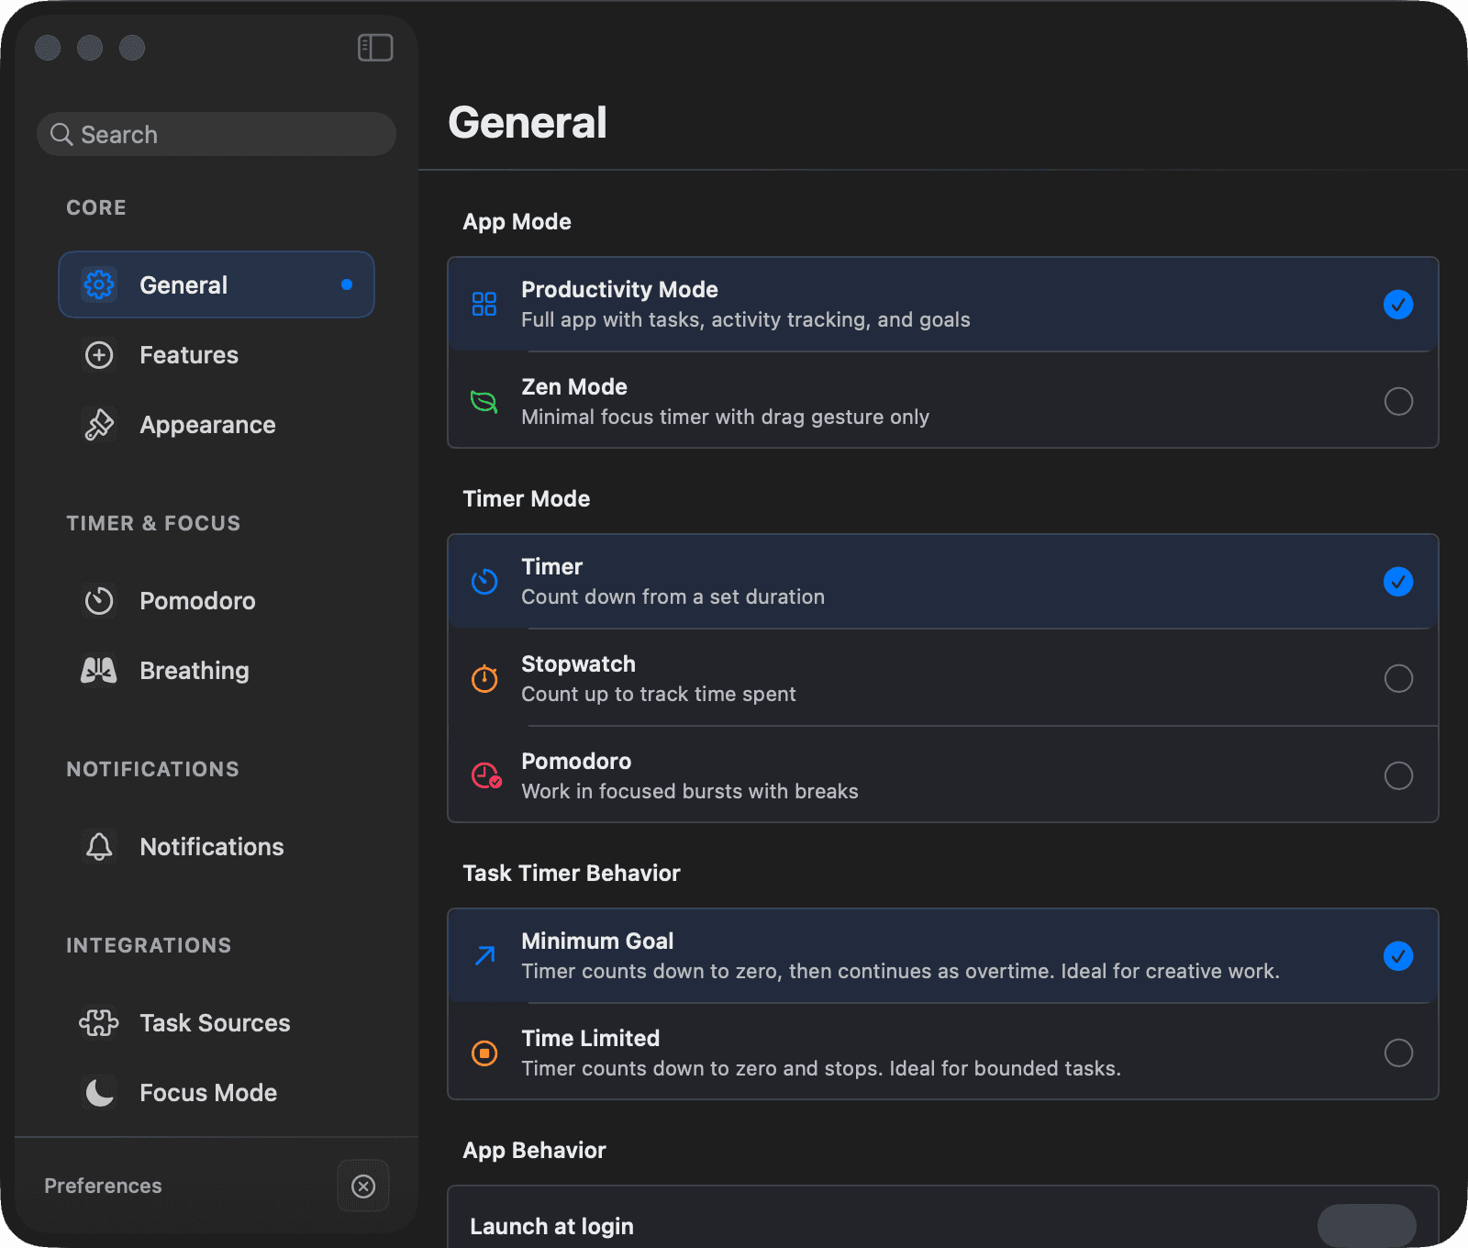Image resolution: width=1468 pixels, height=1248 pixels.
Task: Click 'Count down from a set duration' text
Action: pos(673,596)
